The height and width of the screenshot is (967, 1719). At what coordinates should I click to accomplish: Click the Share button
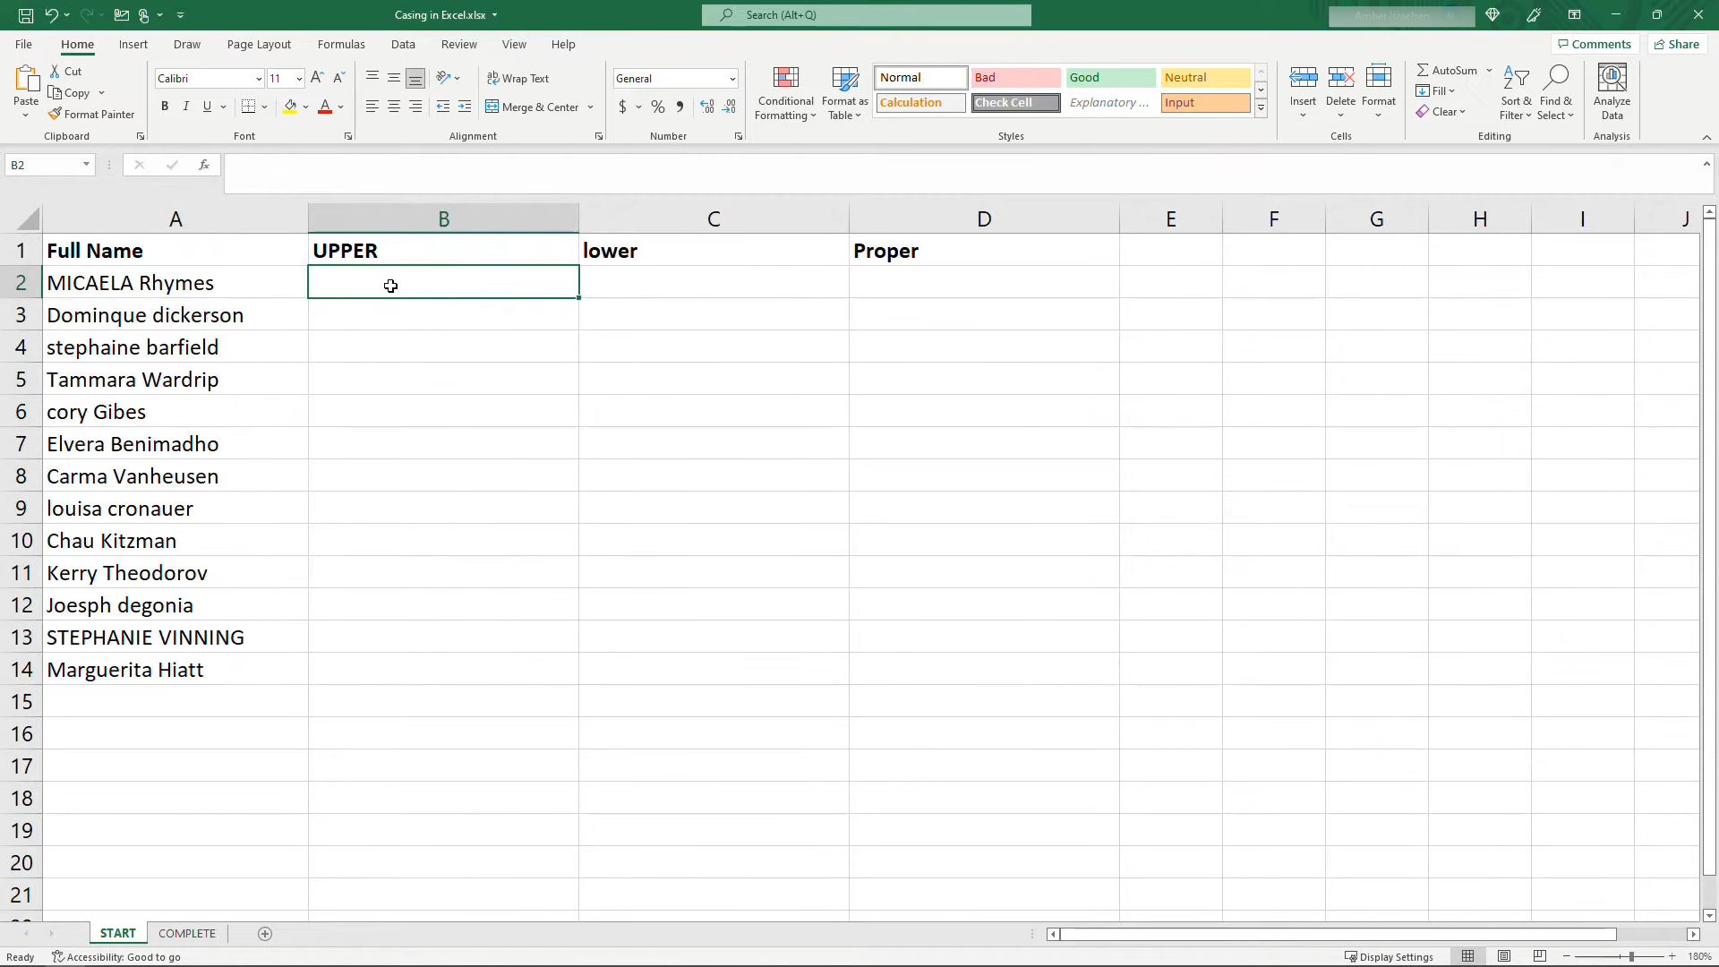pos(1676,44)
